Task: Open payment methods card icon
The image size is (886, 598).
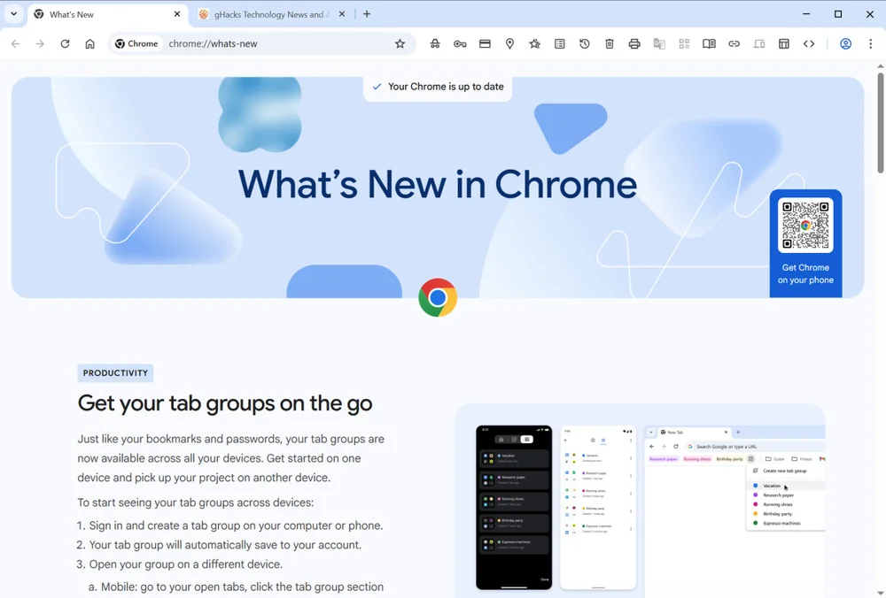Action: [x=485, y=43]
